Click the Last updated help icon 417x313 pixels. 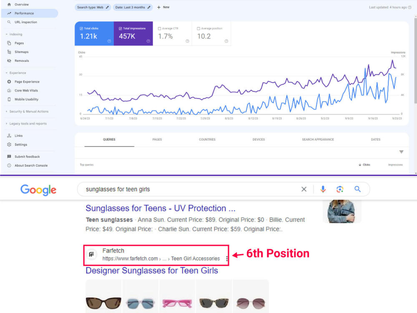tap(409, 8)
